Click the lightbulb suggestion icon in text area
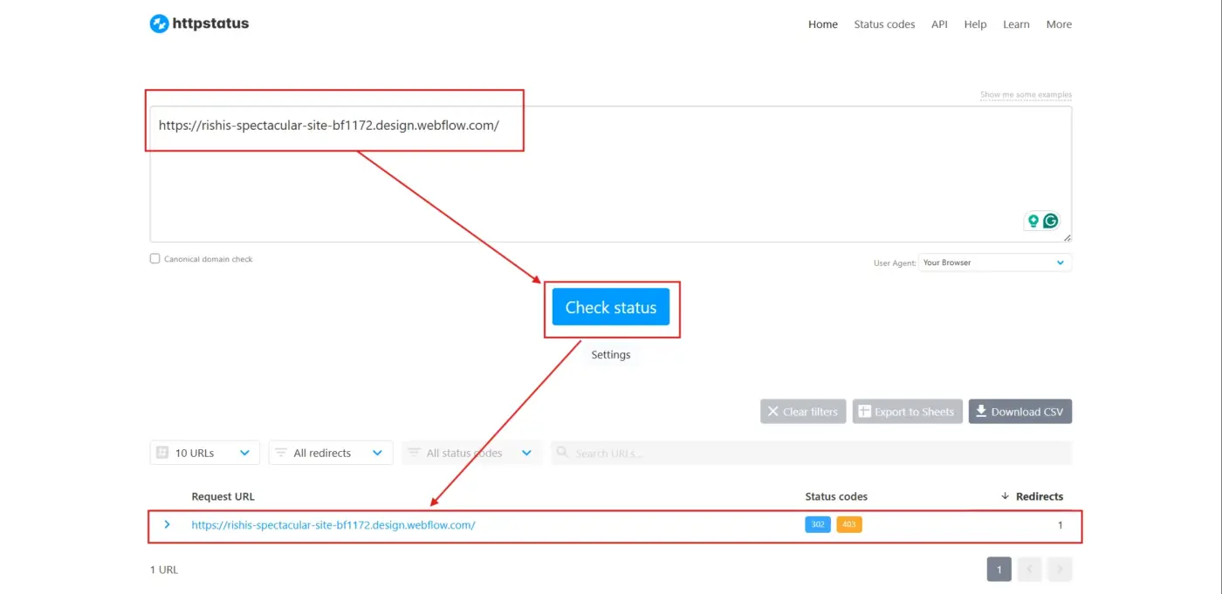 [1033, 222]
